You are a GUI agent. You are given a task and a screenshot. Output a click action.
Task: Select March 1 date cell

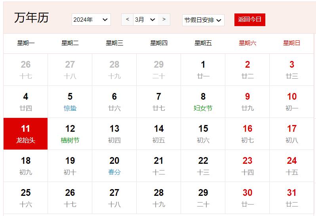[203, 70]
